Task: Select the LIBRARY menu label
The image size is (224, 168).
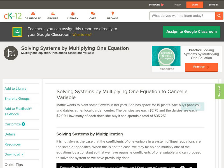Action: click(x=73, y=18)
